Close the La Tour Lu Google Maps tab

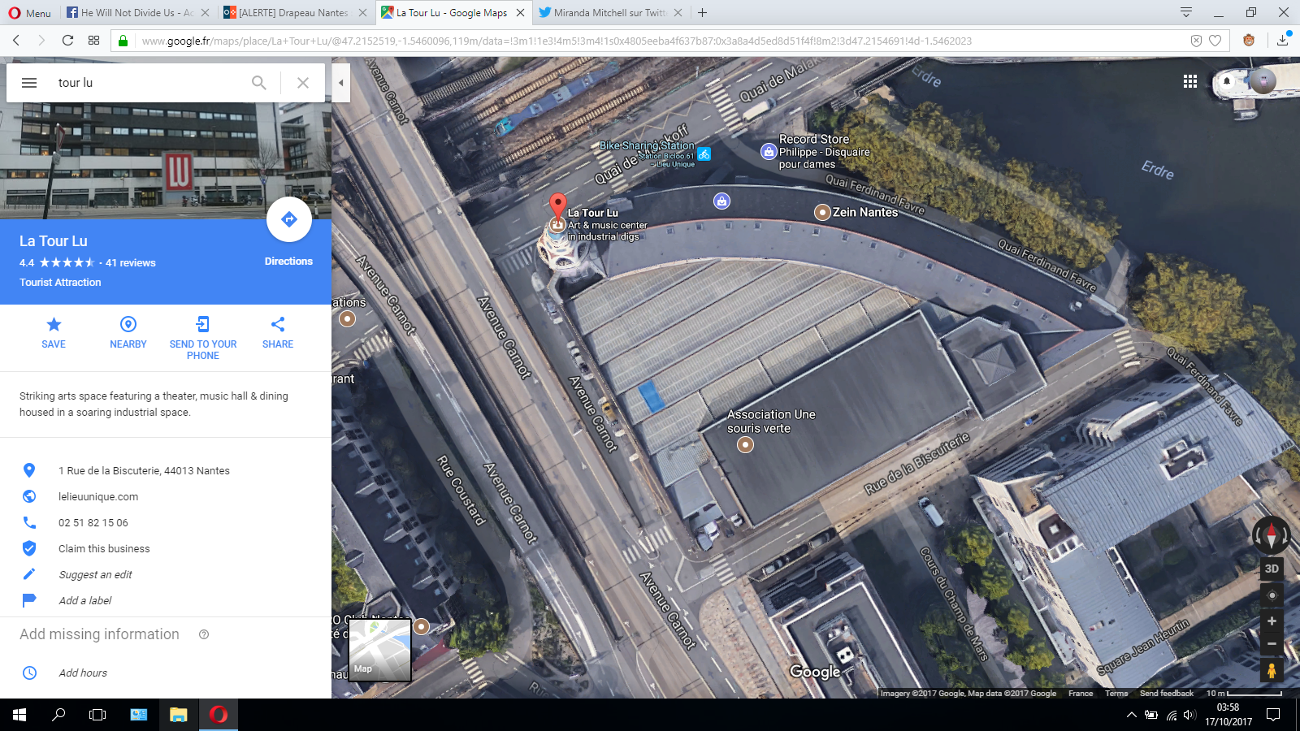pyautogui.click(x=520, y=13)
